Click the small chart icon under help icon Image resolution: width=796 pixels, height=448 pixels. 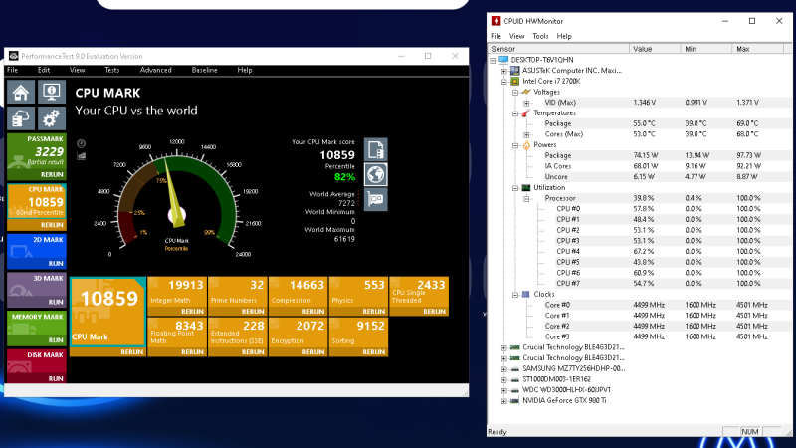81,156
